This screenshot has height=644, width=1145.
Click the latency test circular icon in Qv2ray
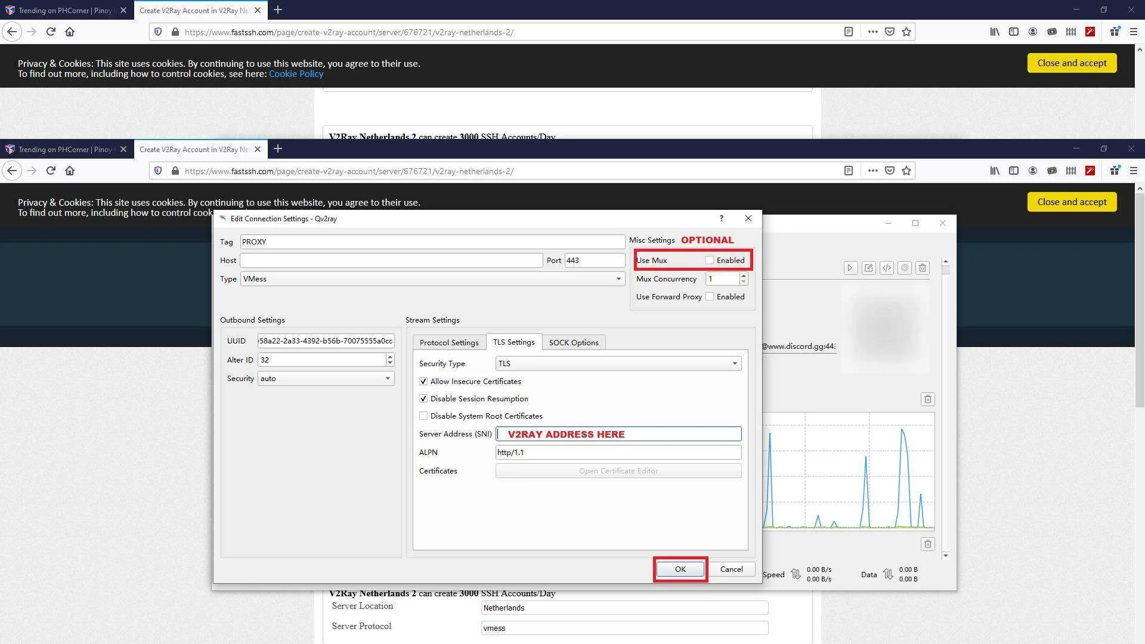tap(905, 268)
